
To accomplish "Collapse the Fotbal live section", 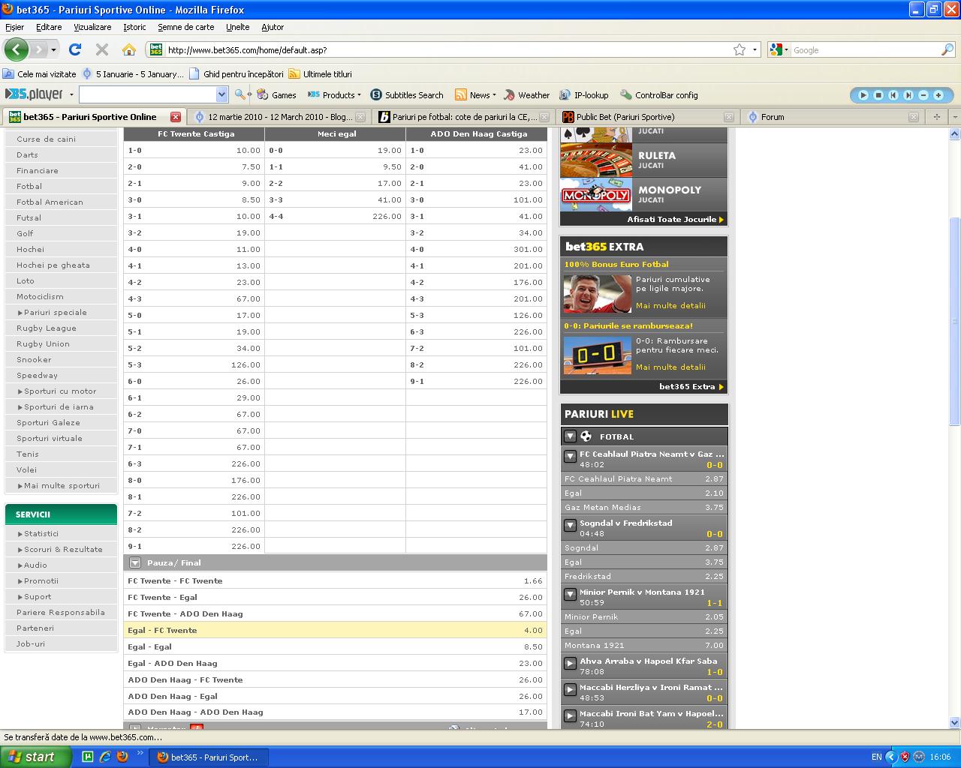I will tap(570, 436).
